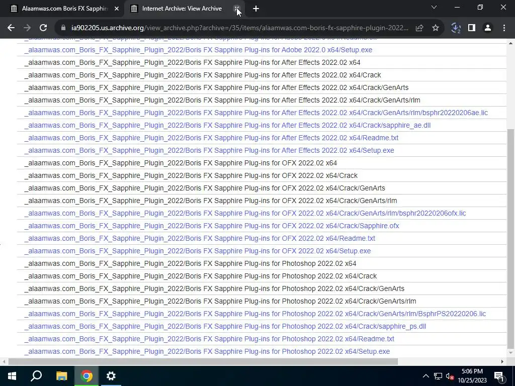515x386 pixels.
Task: View site information via the lock icon
Action: (63, 28)
